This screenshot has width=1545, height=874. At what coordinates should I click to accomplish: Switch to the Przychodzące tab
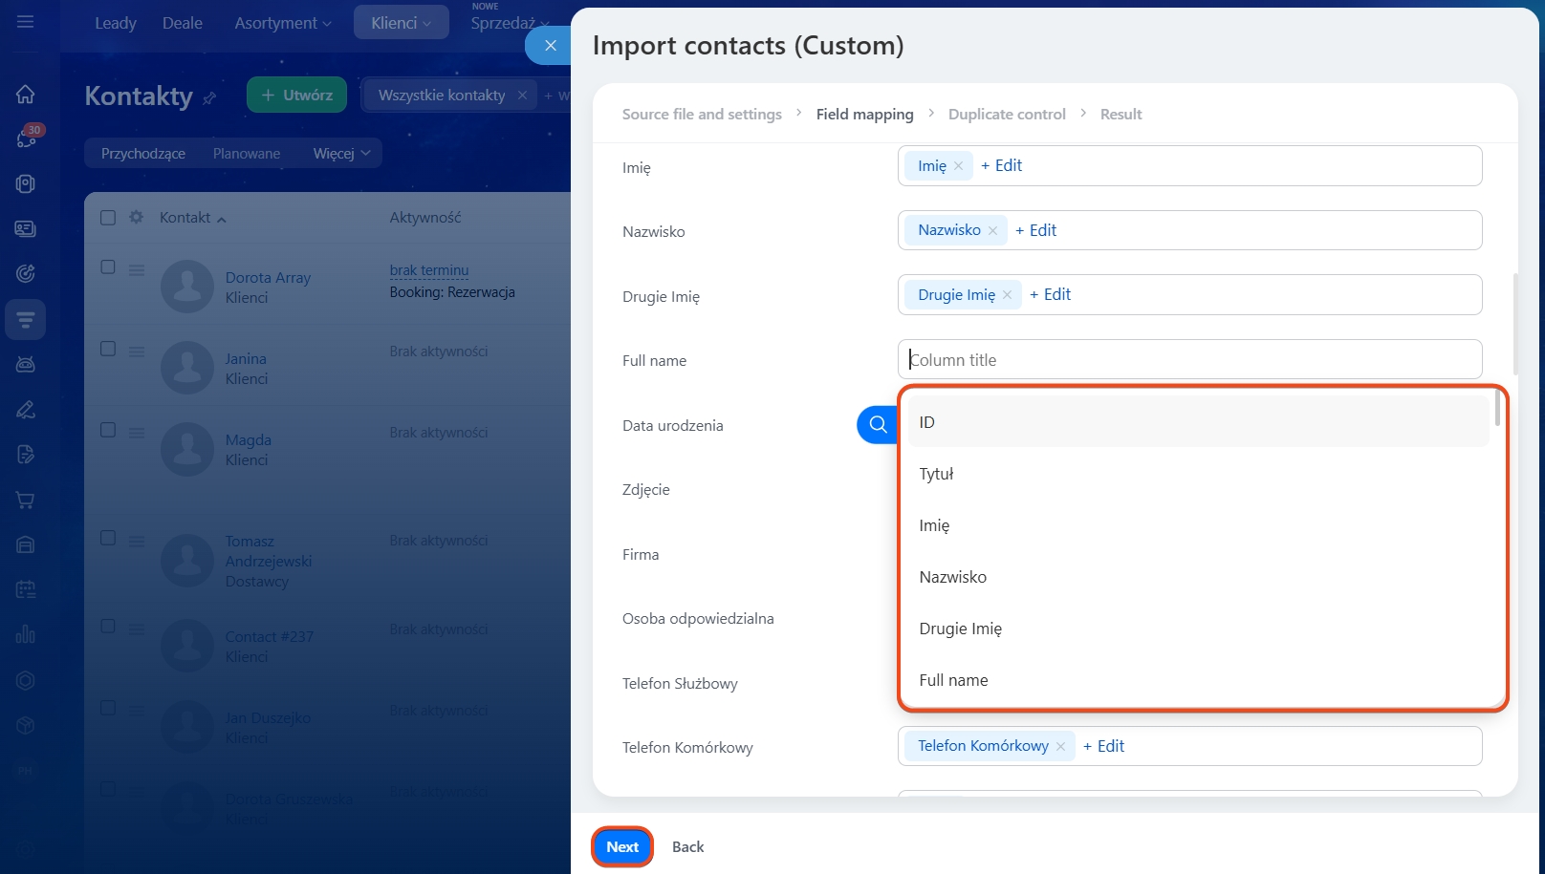coord(143,154)
